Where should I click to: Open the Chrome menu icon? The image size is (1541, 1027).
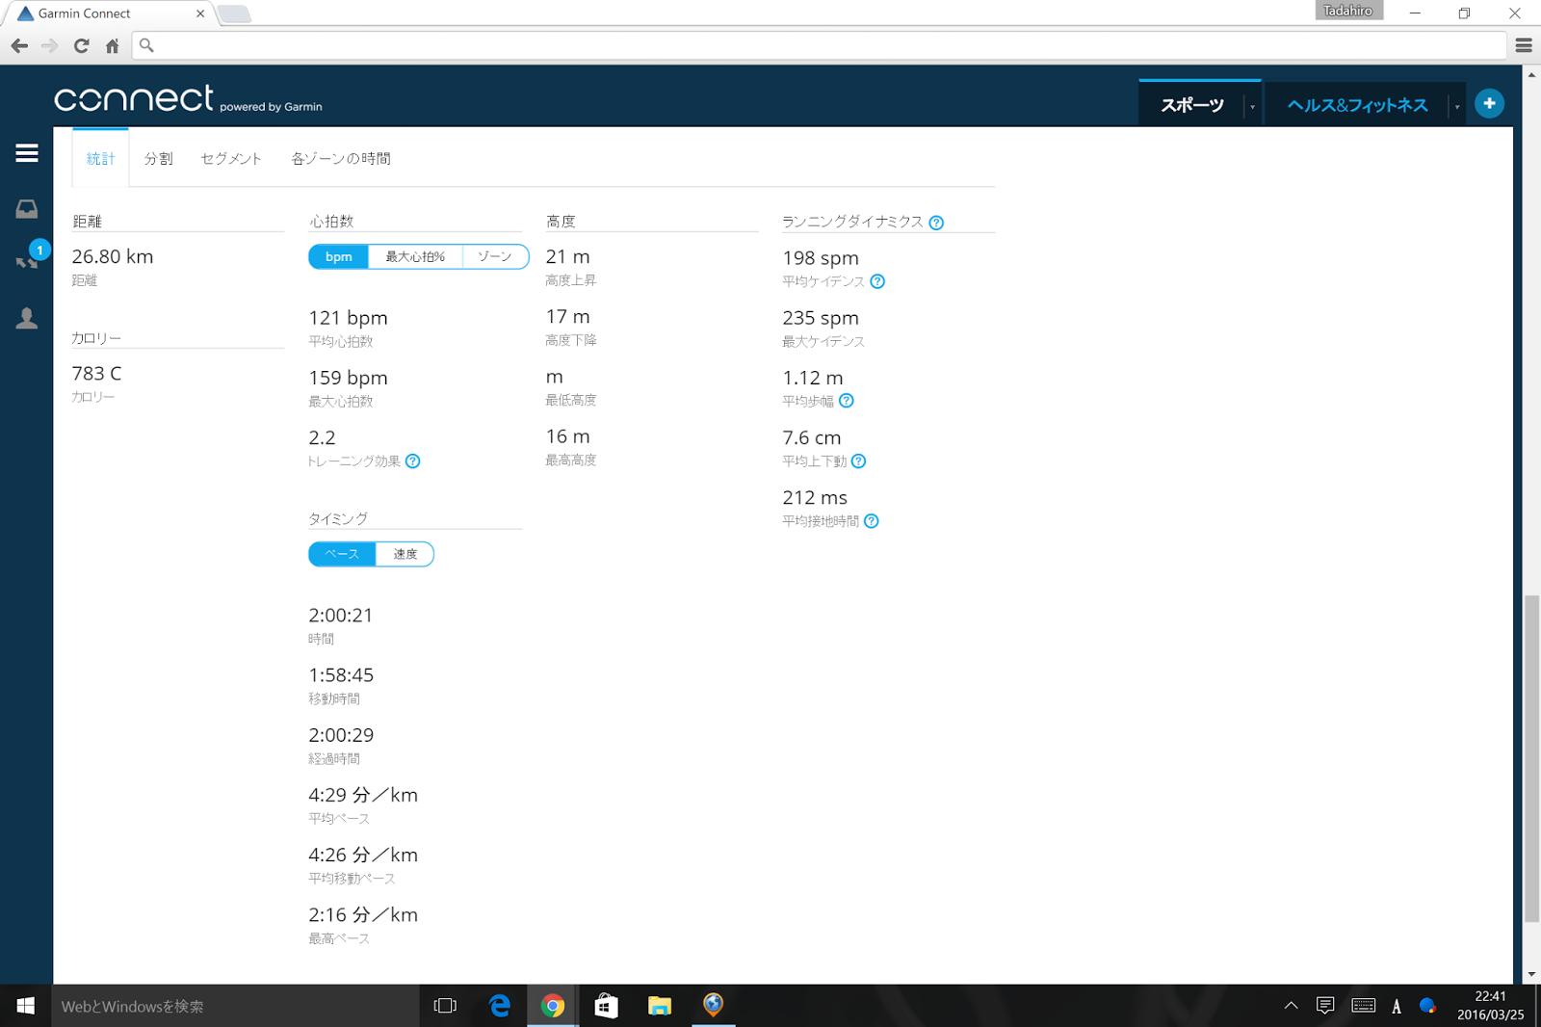pos(1524,45)
